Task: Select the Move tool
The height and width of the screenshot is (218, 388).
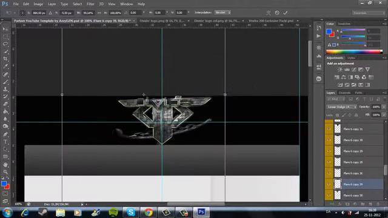Action: pyautogui.click(x=5, y=30)
